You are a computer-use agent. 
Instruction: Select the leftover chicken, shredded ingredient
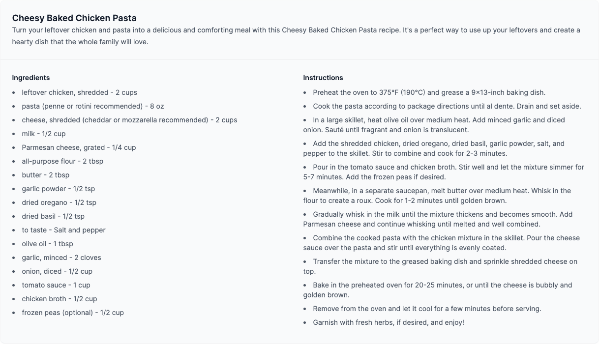pyautogui.click(x=79, y=92)
